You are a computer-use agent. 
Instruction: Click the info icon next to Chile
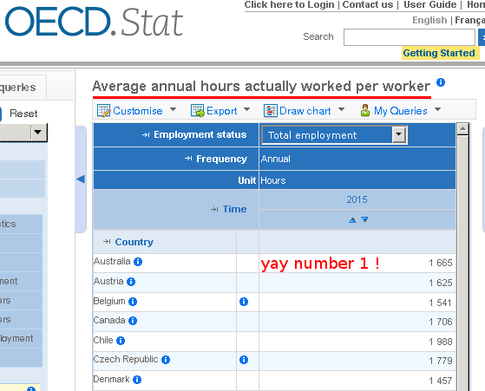pos(121,341)
